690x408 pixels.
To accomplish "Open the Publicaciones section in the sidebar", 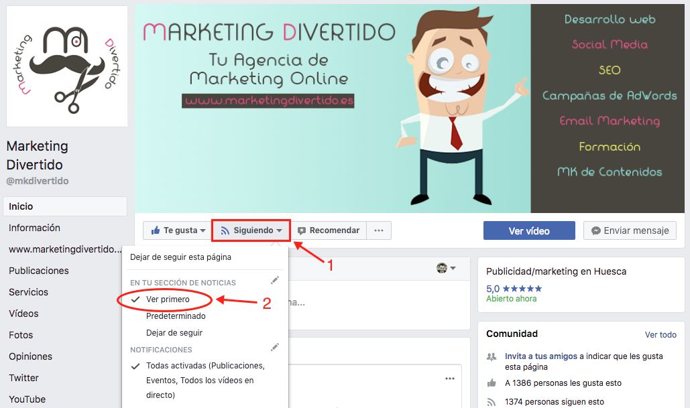I will 39,271.
